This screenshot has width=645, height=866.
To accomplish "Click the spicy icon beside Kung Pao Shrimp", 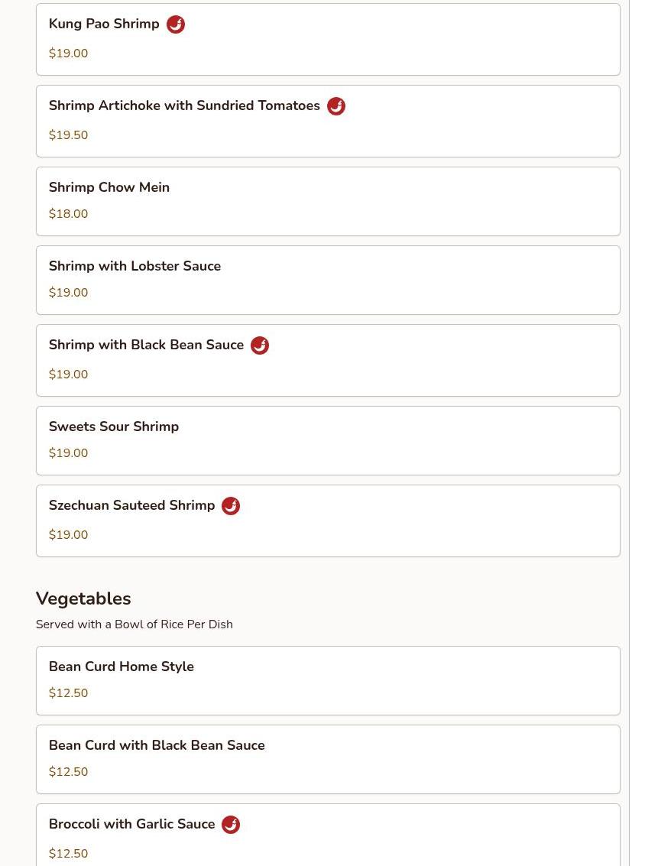I will (176, 24).
